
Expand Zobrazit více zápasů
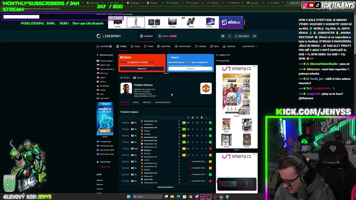pyautogui.click(x=166, y=187)
